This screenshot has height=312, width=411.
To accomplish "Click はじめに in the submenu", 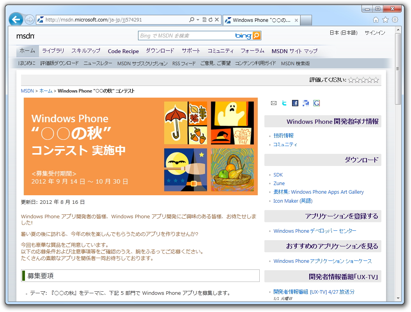I will [27, 63].
